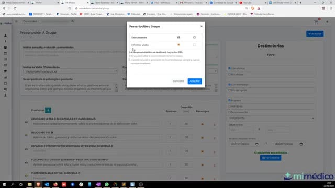
Task: Click the ninth icon in the left sidebar
Action: 5,84
